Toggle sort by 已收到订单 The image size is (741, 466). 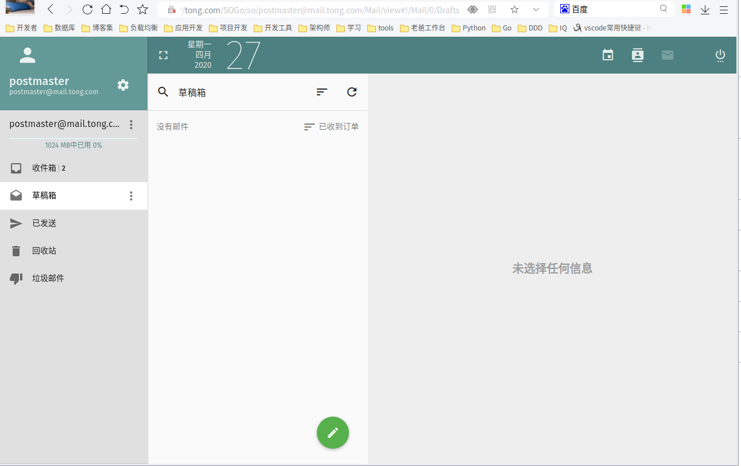point(331,126)
